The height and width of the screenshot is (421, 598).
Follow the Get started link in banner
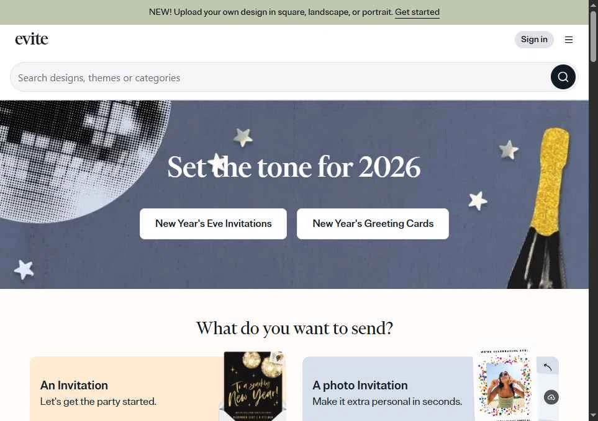417,12
